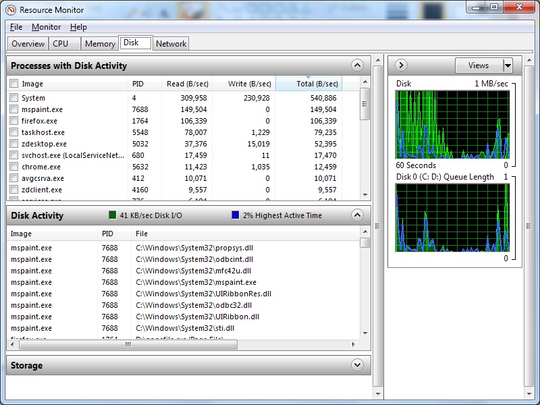Sort processes by Read (B/sec) column

pos(187,84)
